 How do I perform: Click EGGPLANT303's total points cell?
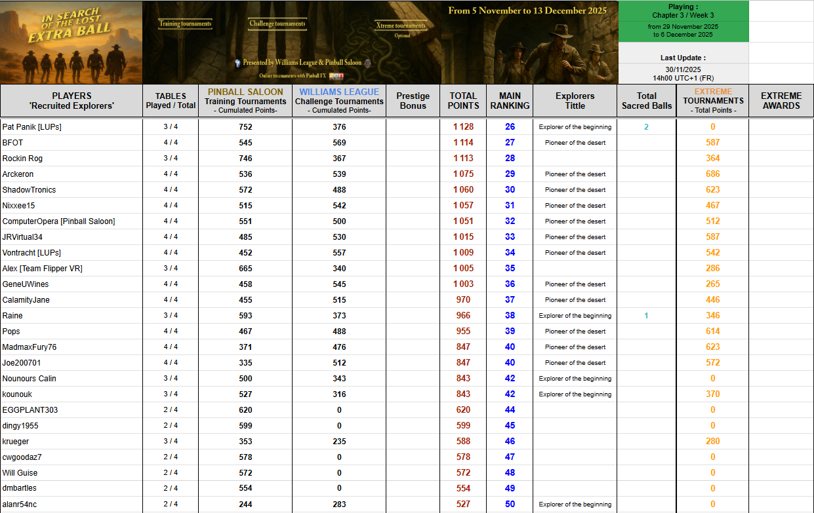463,410
